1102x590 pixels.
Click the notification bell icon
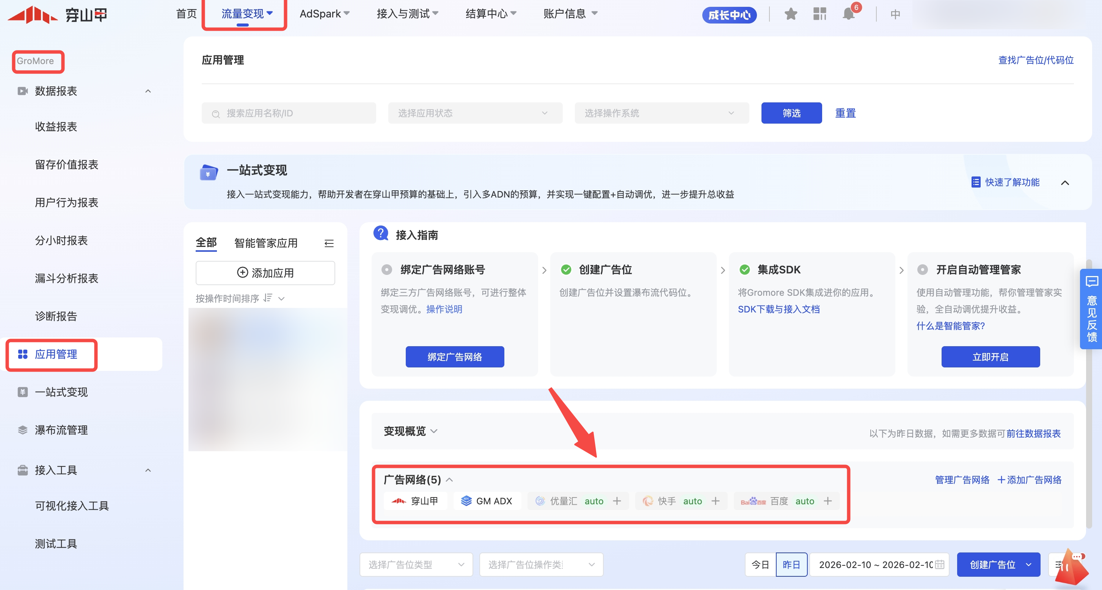[849, 14]
